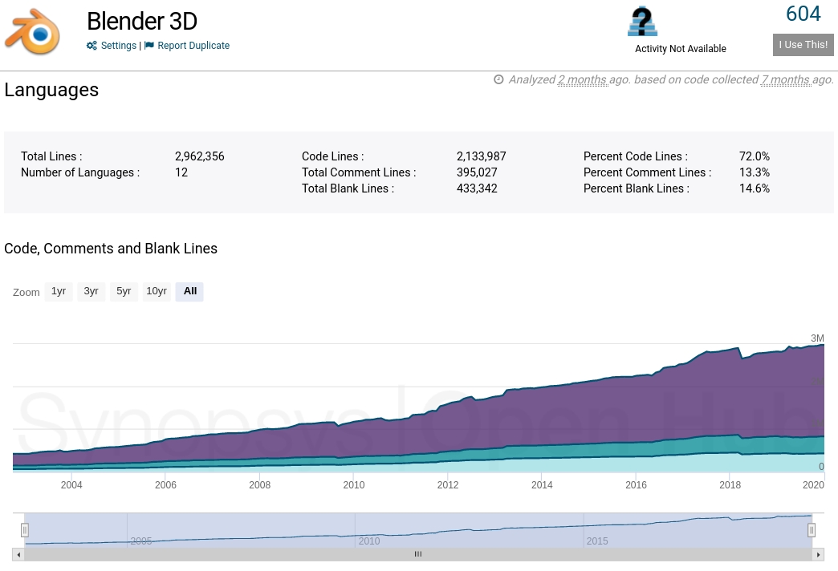Click the Blender 3D project logo
This screenshot has height=571, width=838.
[32, 32]
